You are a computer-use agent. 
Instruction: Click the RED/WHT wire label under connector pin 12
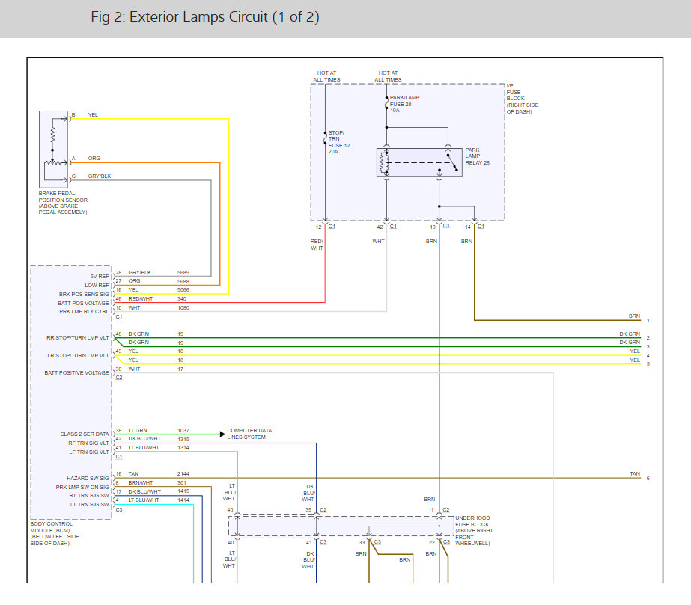[x=317, y=245]
